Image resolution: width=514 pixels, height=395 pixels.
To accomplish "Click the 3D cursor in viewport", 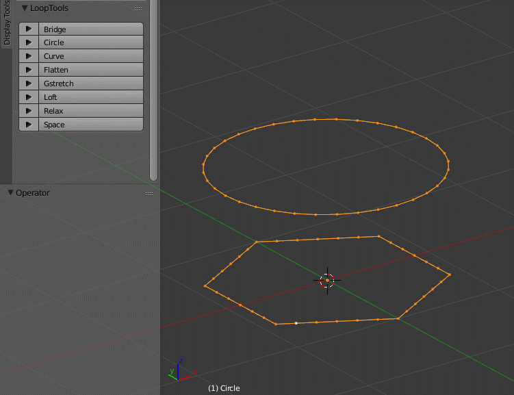I will point(327,281).
